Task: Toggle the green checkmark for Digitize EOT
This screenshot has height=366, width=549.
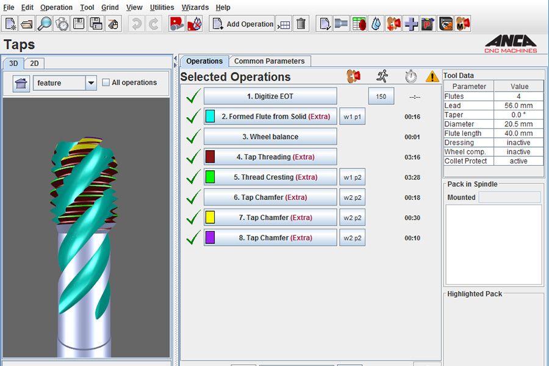Action: [193, 96]
